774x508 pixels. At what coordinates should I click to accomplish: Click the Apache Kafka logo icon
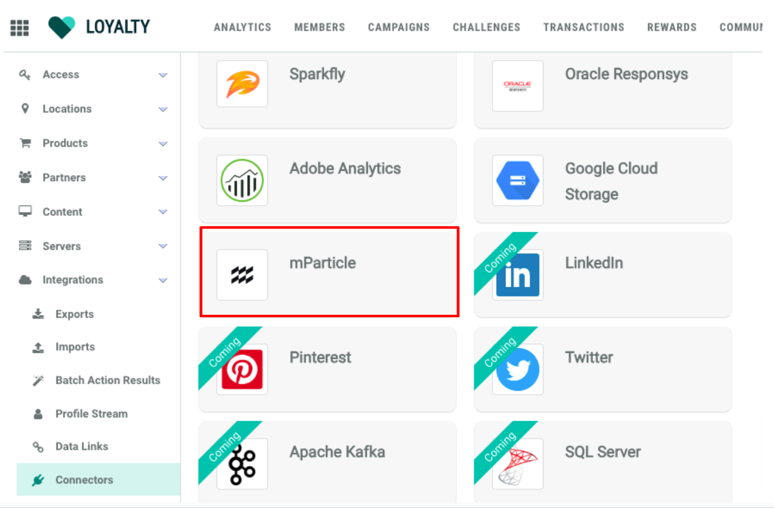coord(242,463)
